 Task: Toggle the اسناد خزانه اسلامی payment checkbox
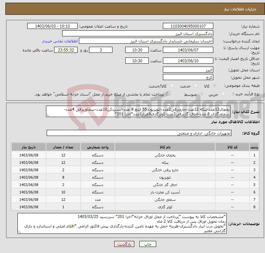[168, 94]
